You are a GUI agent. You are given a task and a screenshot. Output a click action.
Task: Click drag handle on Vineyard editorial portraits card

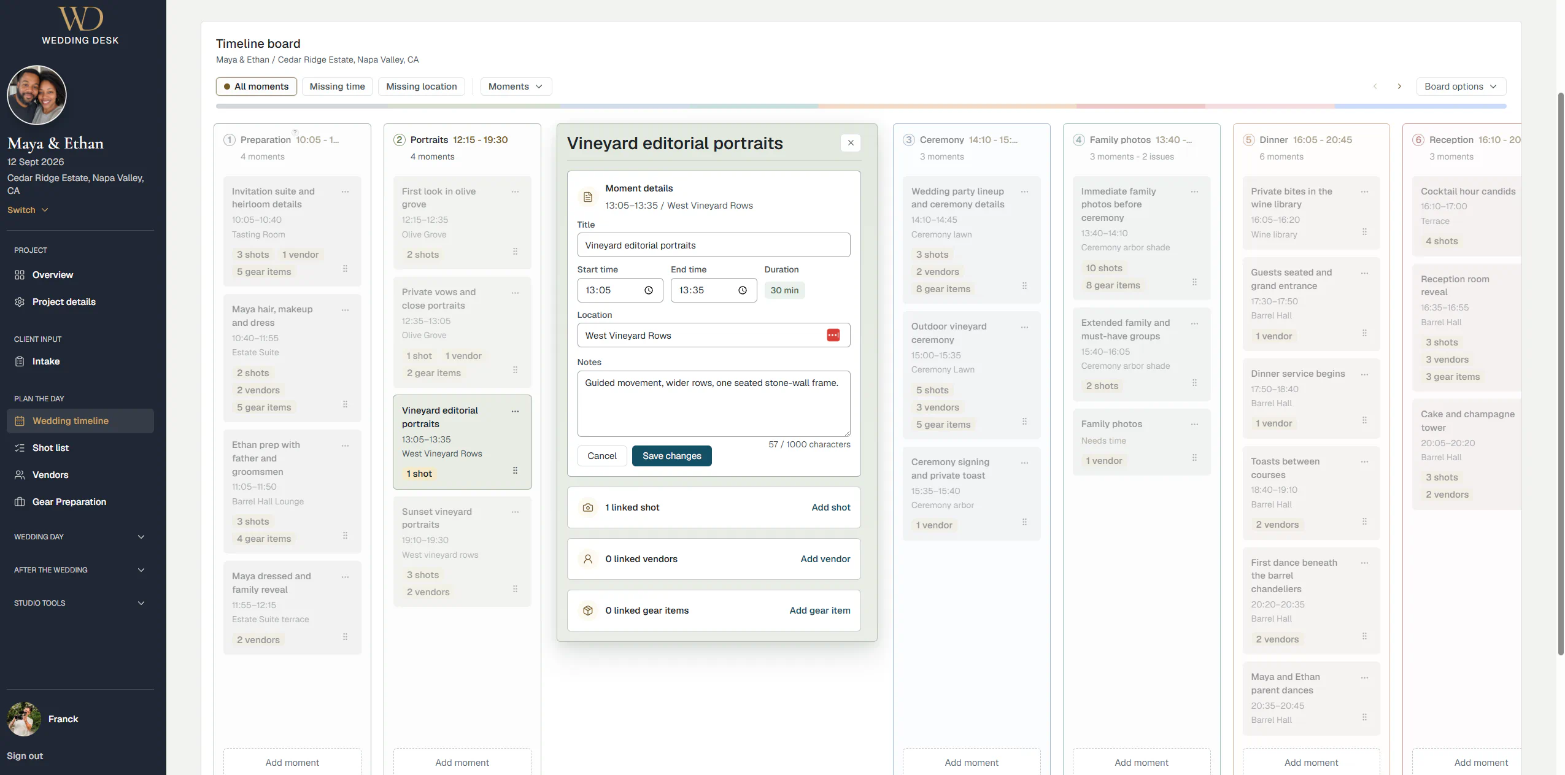[515, 470]
